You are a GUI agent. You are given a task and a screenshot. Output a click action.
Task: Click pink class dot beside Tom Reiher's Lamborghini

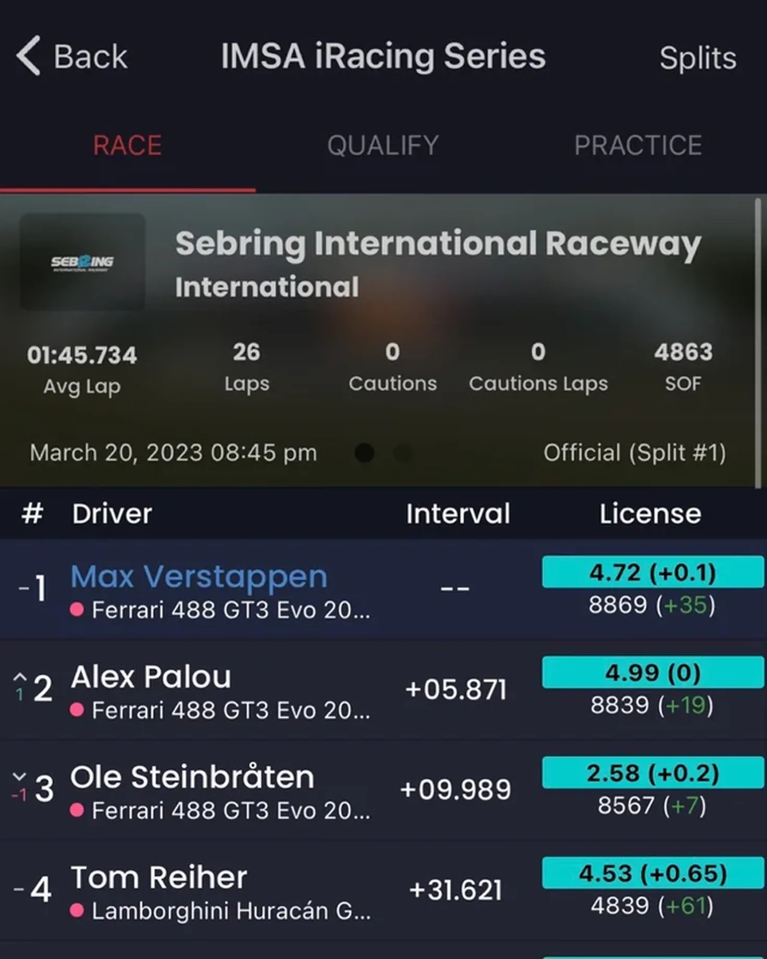pos(77,911)
